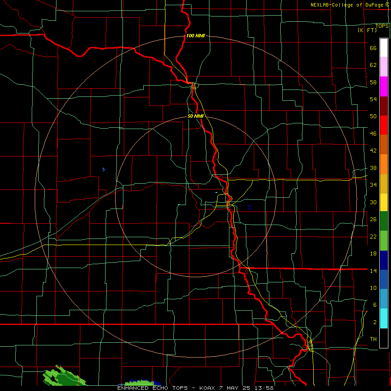Click the "TH" threshold label

pos(373,339)
